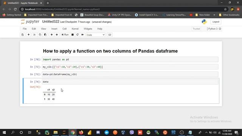
Task: Open taskbar search icon
Action: tap(13, 133)
